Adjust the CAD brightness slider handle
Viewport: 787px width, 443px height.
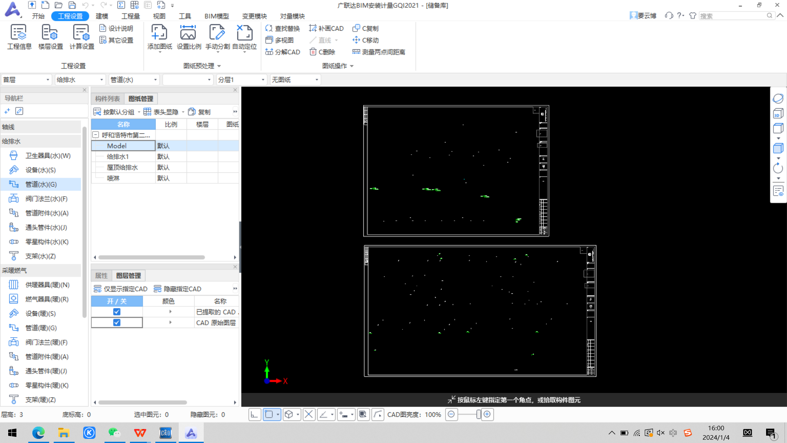pos(478,414)
